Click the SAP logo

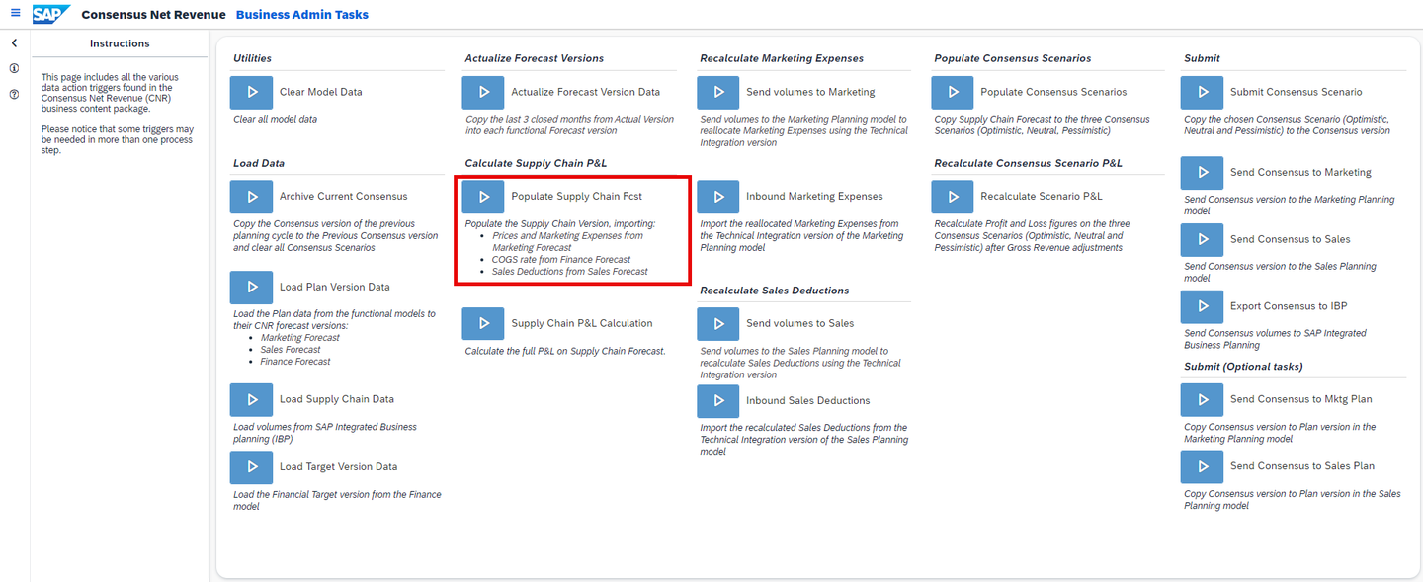tap(51, 14)
